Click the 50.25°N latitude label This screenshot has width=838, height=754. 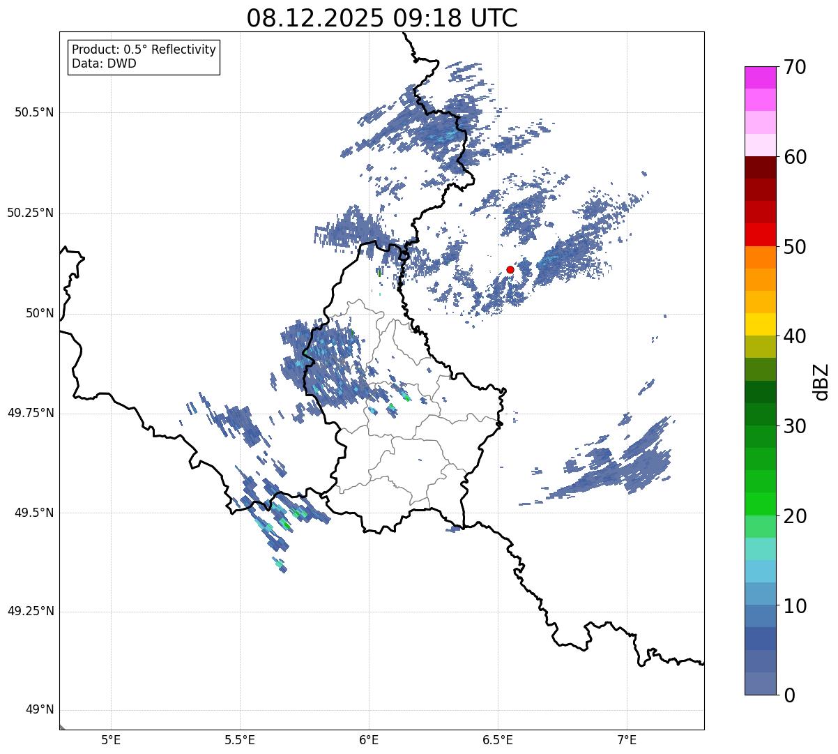click(31, 213)
